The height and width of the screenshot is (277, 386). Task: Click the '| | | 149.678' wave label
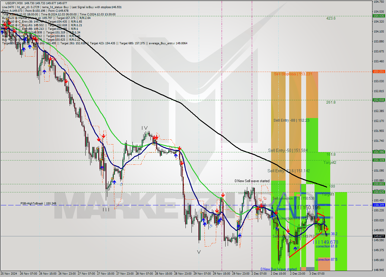(x=326, y=242)
